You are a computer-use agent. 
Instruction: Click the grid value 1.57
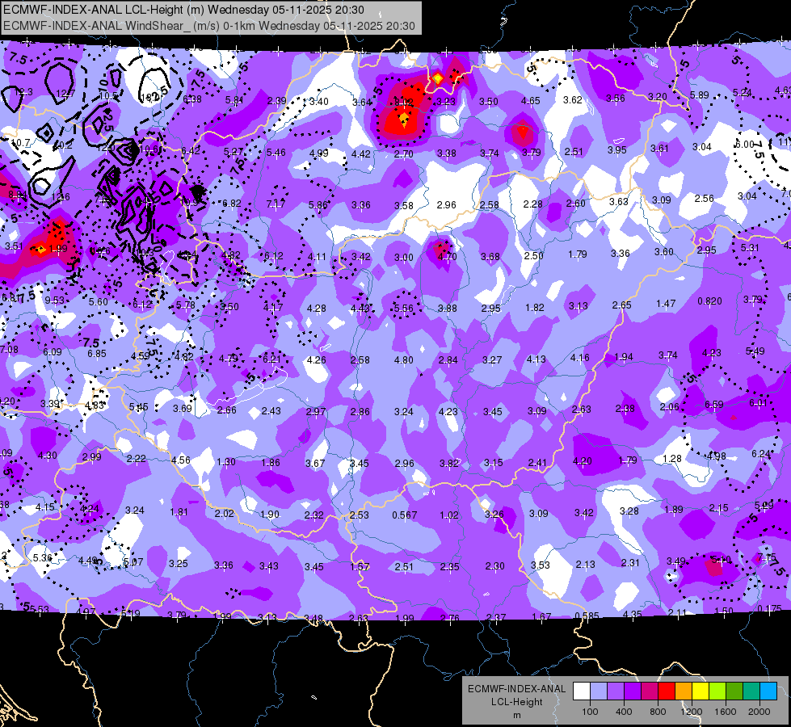[360, 567]
